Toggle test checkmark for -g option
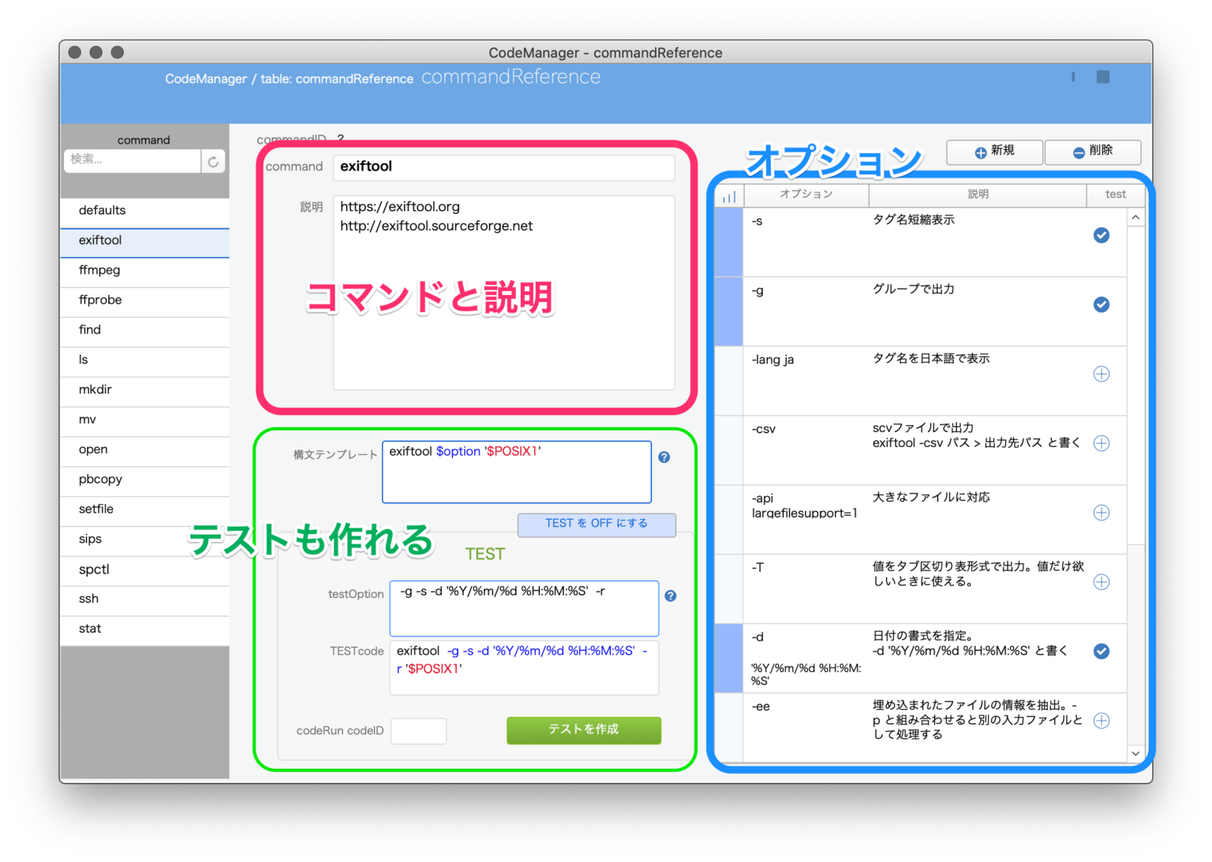 click(1102, 304)
